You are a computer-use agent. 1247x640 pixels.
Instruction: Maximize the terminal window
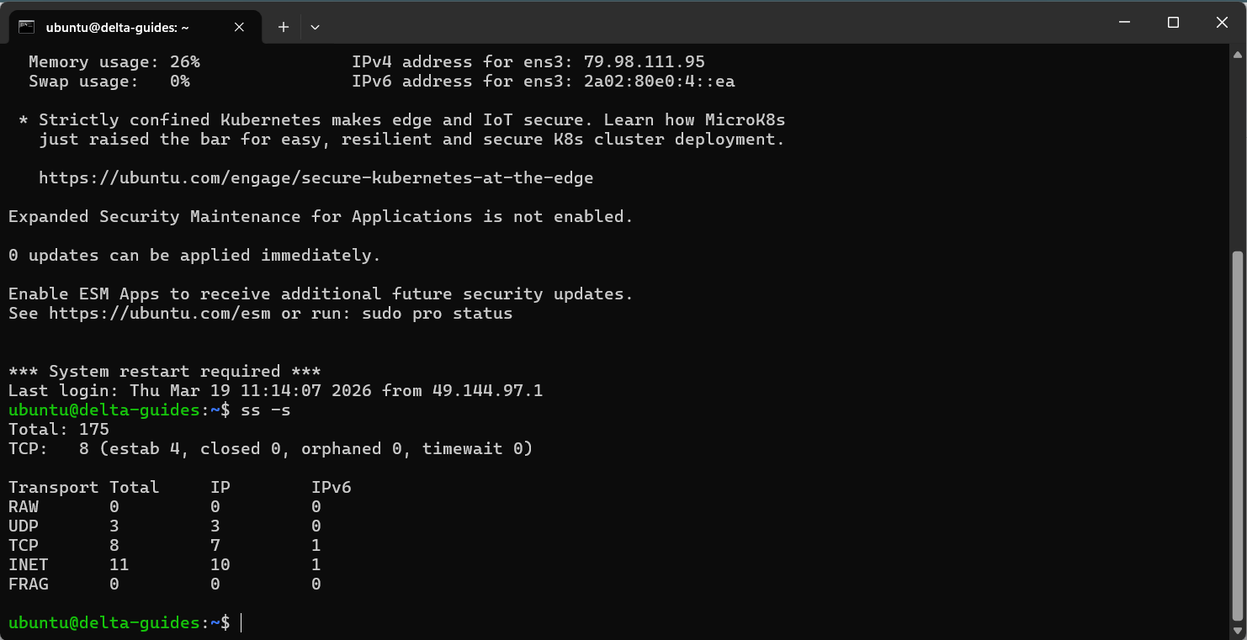point(1173,23)
